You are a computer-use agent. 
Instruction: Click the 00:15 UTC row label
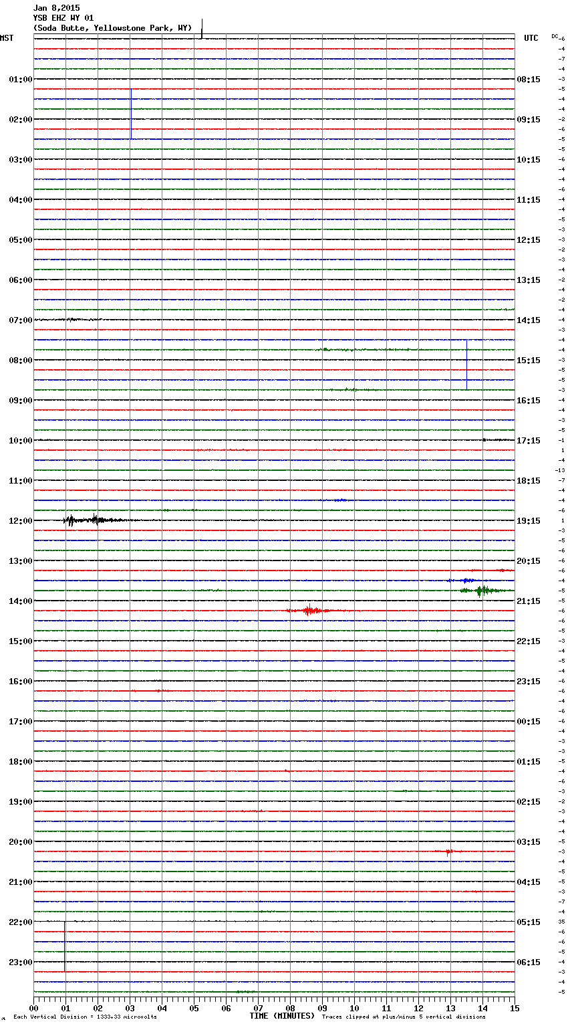(x=529, y=722)
